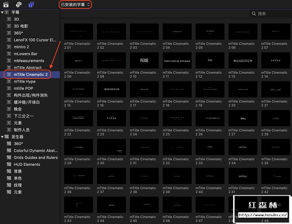Collapse the 发生器 category triangle
The height and width of the screenshot is (224, 292).
pyautogui.click(x=2, y=137)
